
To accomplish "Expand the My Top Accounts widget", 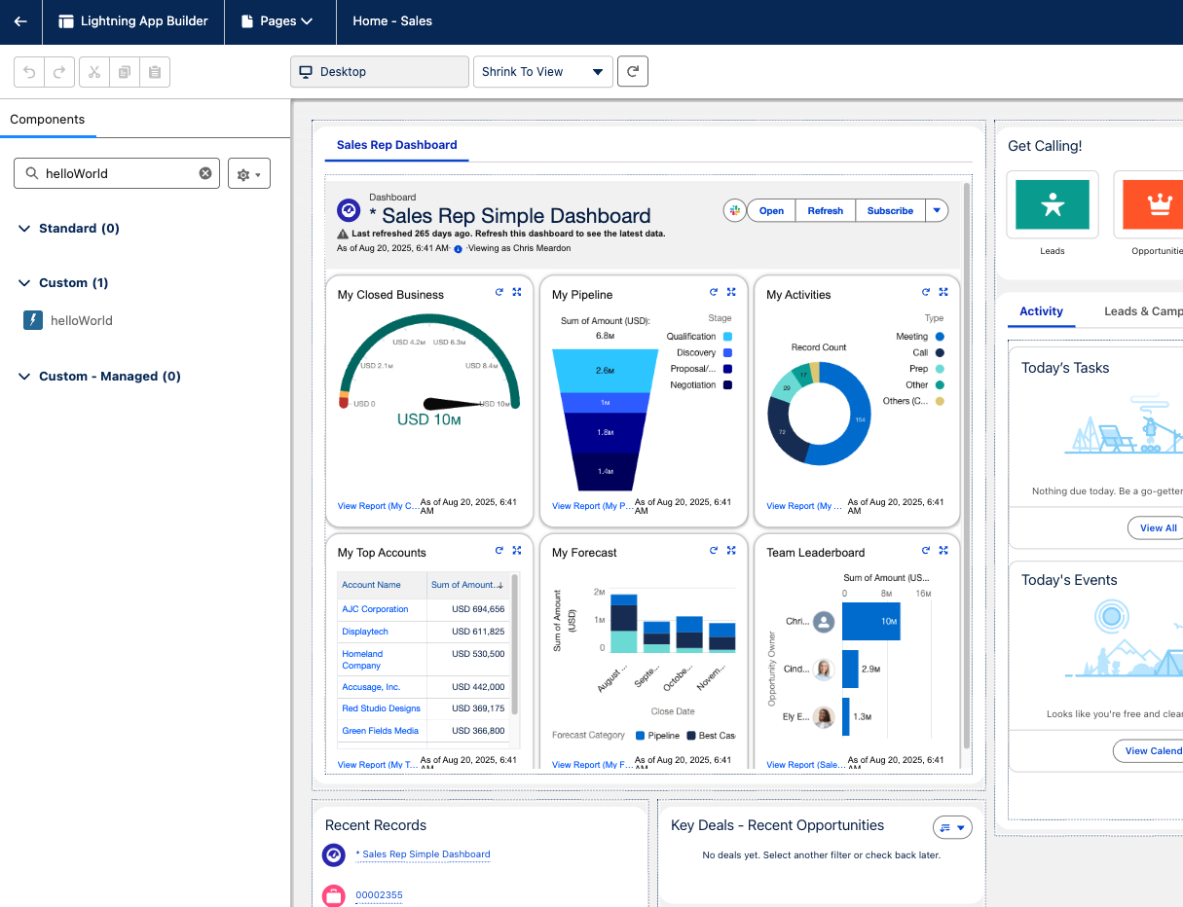I will [517, 550].
